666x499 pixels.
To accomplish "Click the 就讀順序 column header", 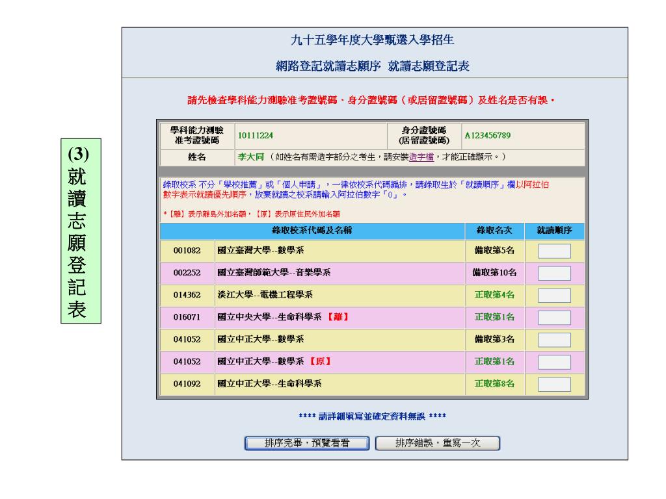I will (x=554, y=231).
